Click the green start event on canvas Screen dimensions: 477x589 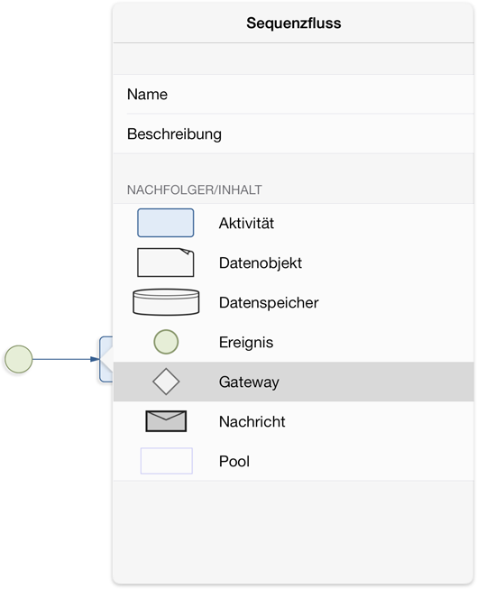click(18, 360)
